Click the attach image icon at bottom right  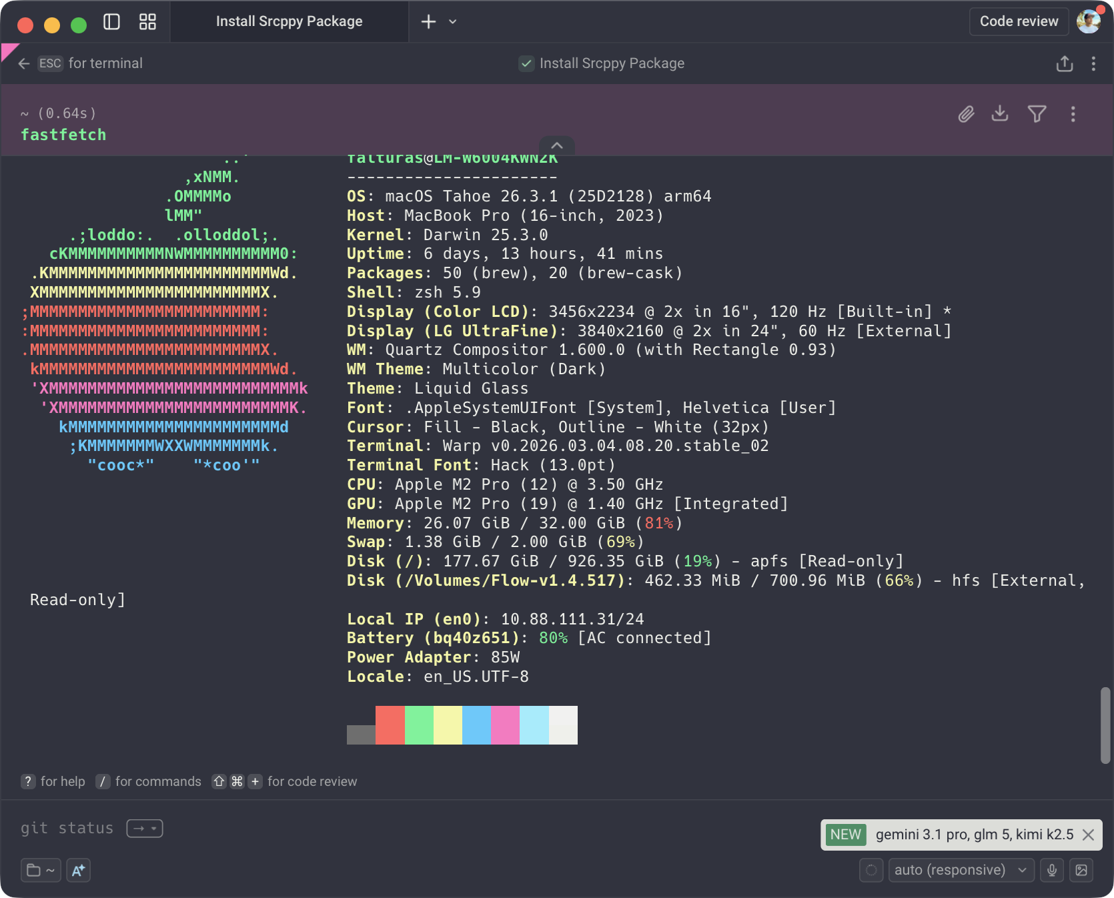[1081, 870]
